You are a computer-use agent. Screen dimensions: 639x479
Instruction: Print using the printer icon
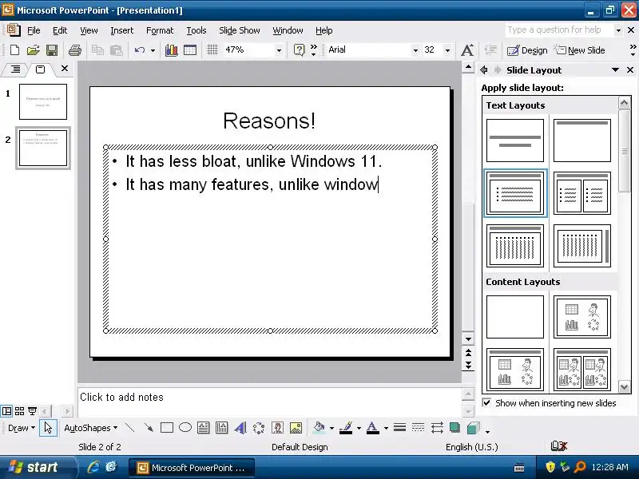[75, 50]
